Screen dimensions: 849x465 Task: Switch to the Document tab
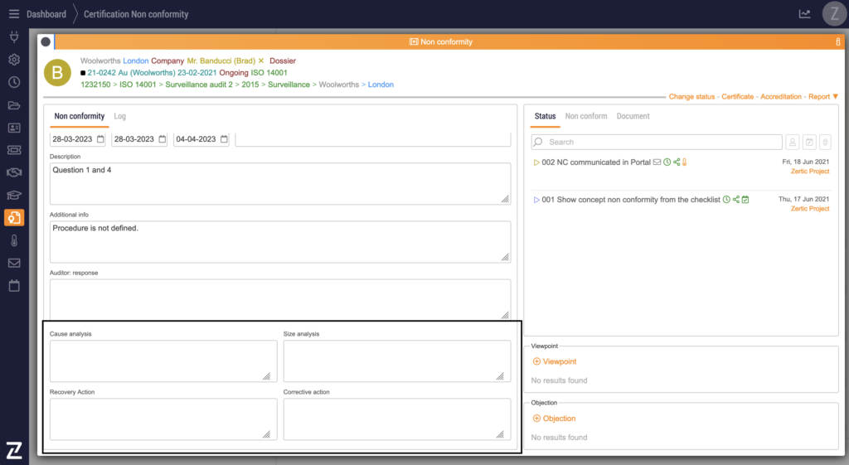tap(633, 117)
